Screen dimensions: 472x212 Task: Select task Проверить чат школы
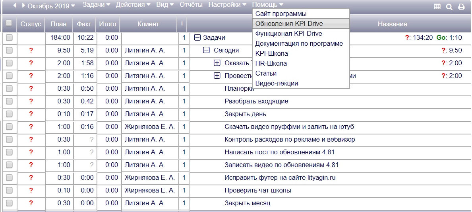(x=258, y=190)
